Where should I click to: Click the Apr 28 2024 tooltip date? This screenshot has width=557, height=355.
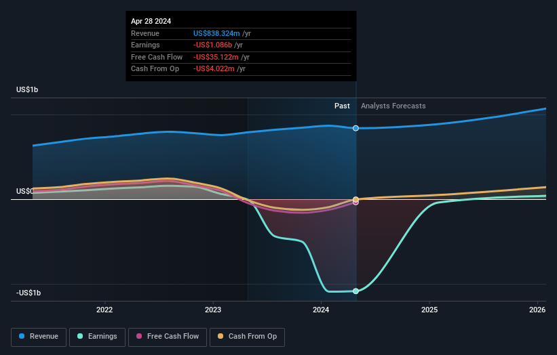pos(151,21)
